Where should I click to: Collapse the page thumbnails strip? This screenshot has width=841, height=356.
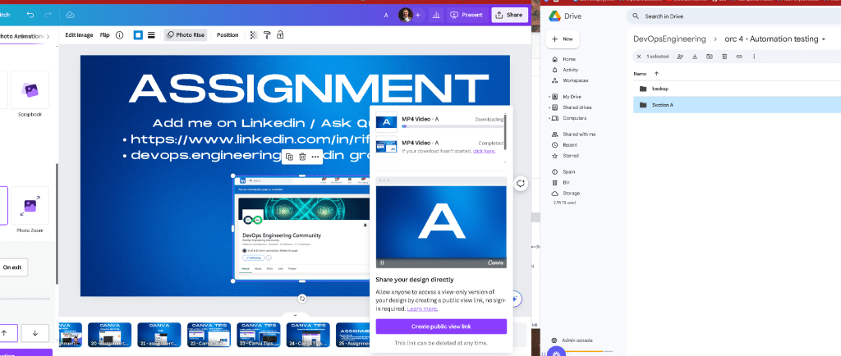[295, 315]
